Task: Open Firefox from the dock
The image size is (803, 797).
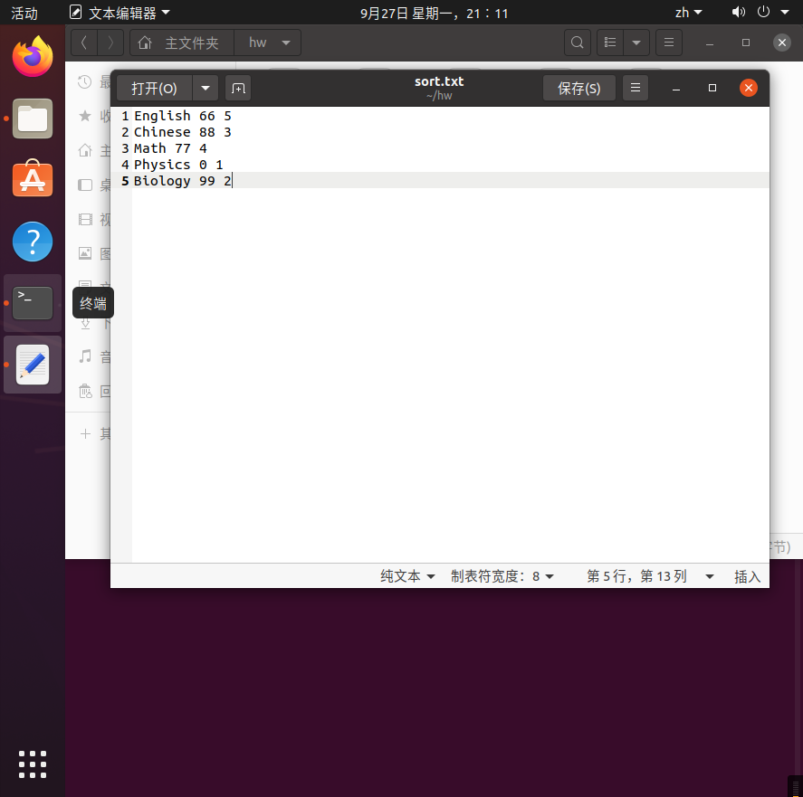Action: 33,56
